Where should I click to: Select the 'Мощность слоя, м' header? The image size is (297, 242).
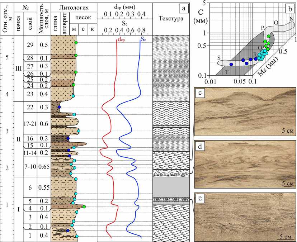pos(44,19)
